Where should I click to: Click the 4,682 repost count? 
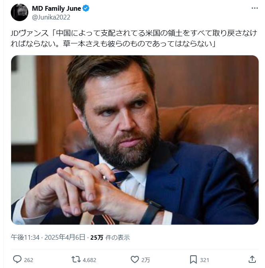pos(90,260)
